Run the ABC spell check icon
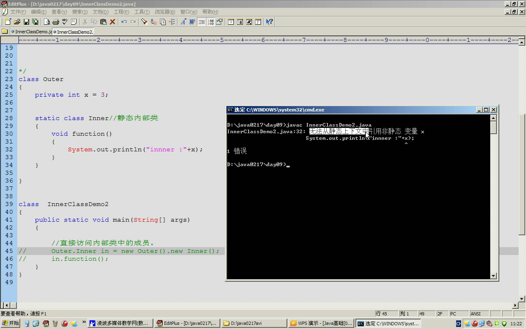526x329 pixels. pyautogui.click(x=65, y=22)
